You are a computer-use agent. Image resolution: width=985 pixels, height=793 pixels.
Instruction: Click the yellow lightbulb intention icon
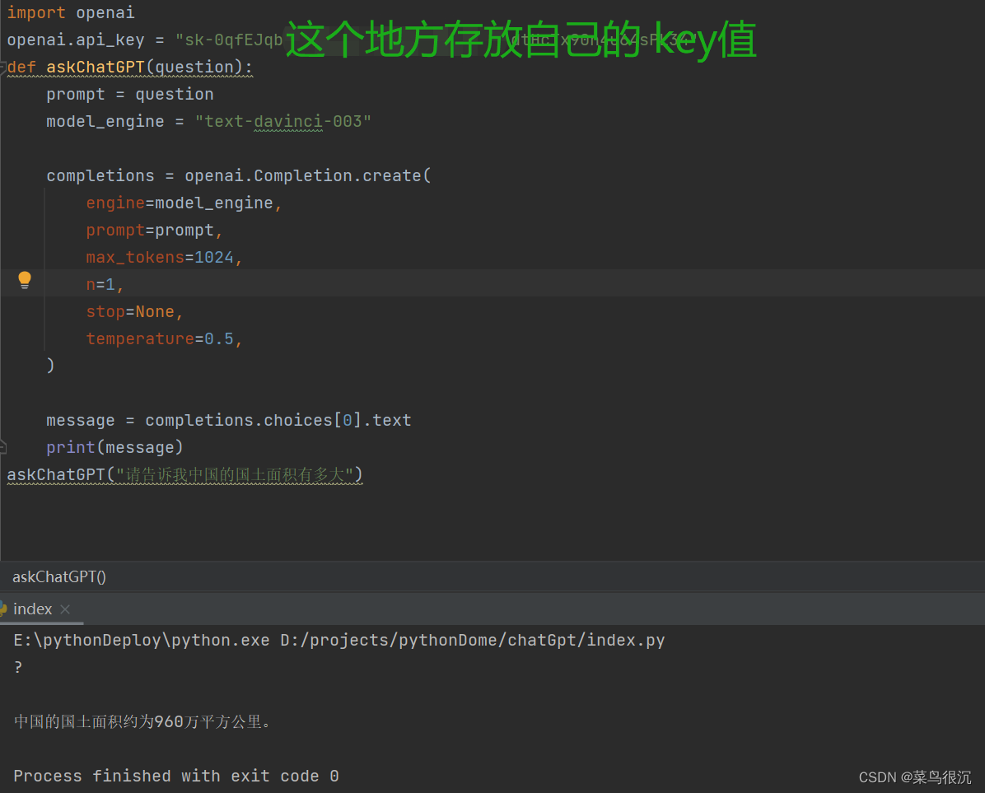25,280
